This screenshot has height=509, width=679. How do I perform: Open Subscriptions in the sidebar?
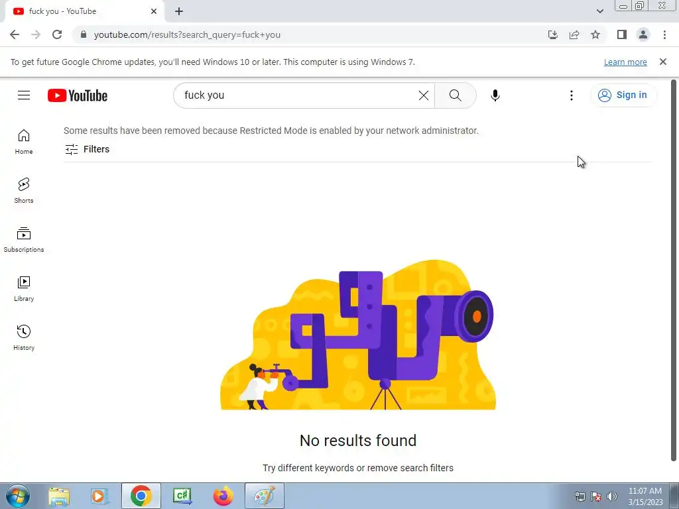(x=24, y=240)
